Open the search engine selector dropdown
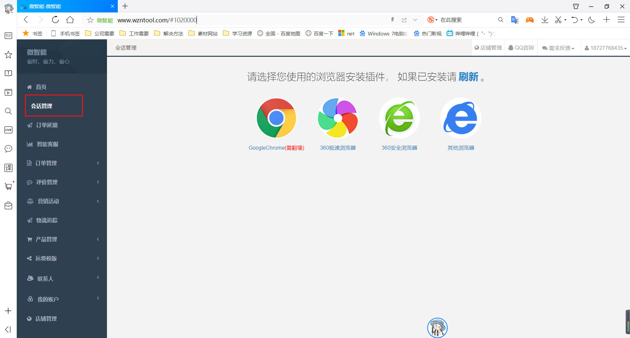630x338 pixels. 432,20
